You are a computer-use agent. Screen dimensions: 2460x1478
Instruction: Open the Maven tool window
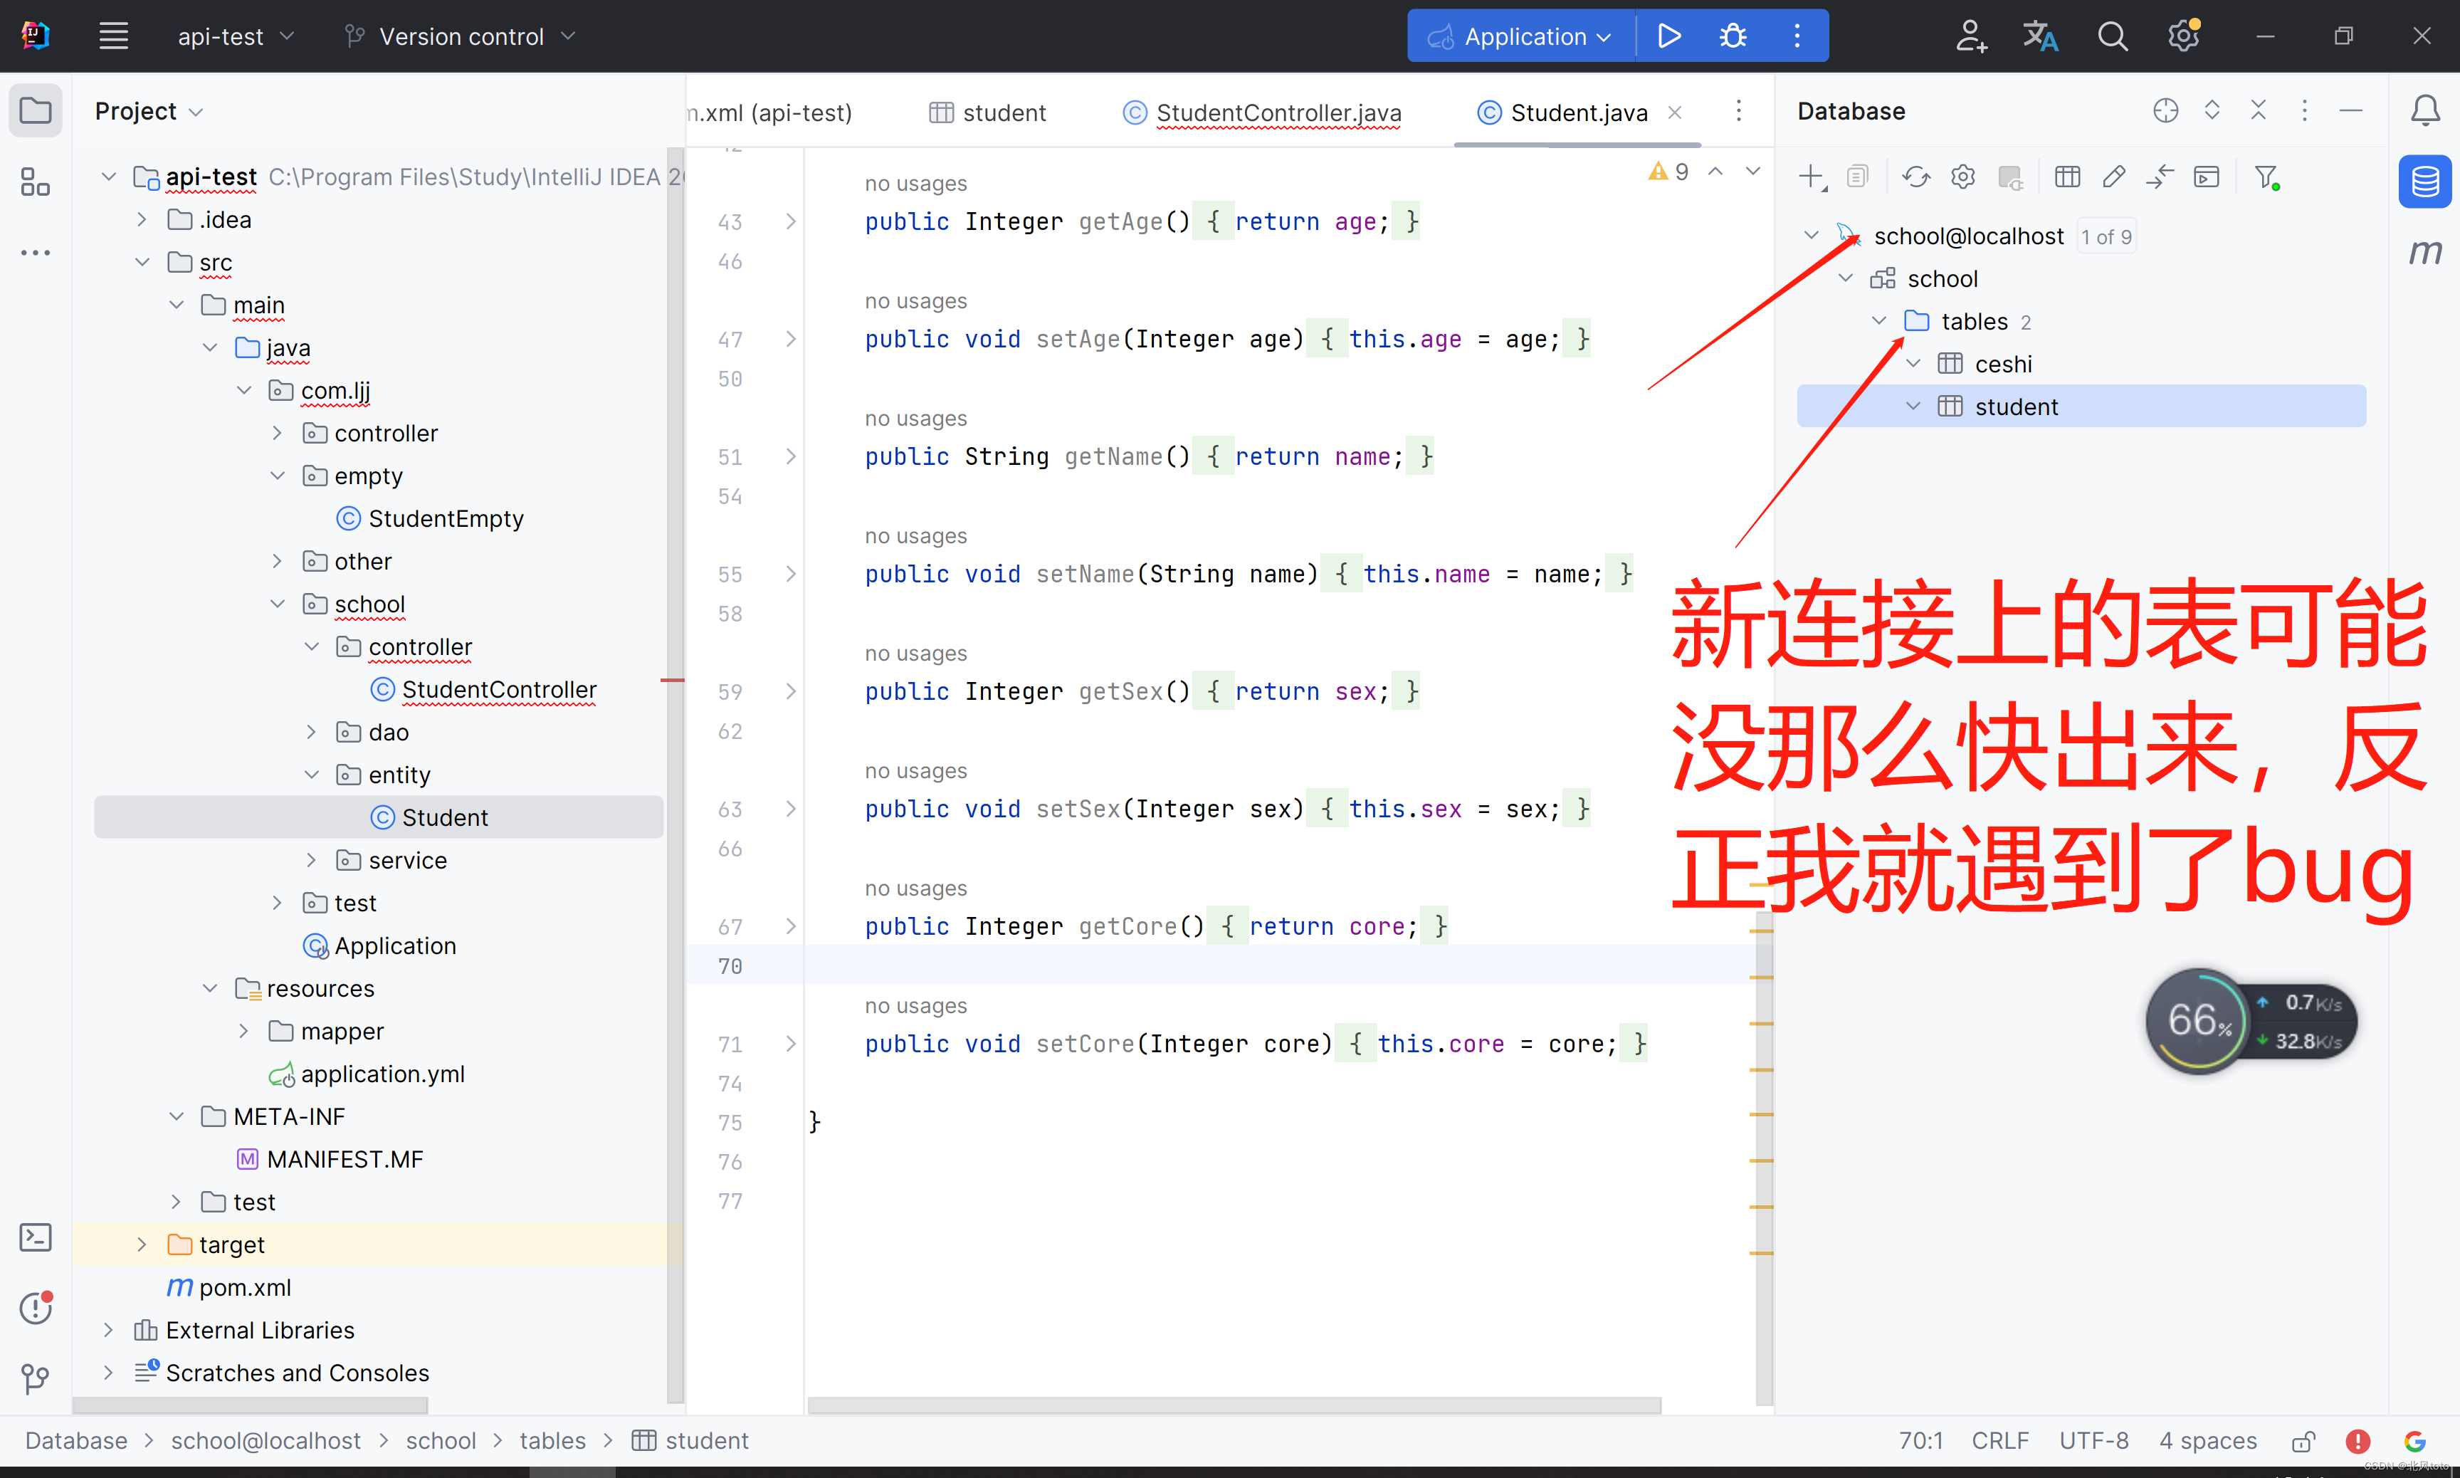tap(2425, 252)
